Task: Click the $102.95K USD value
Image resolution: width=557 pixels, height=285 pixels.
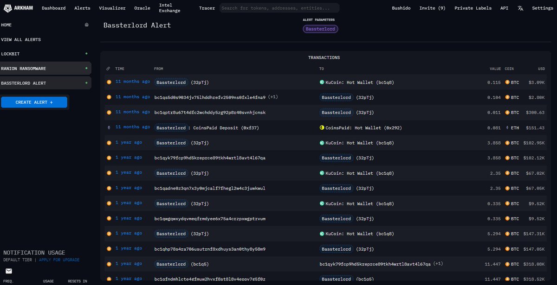Action: [x=535, y=143]
